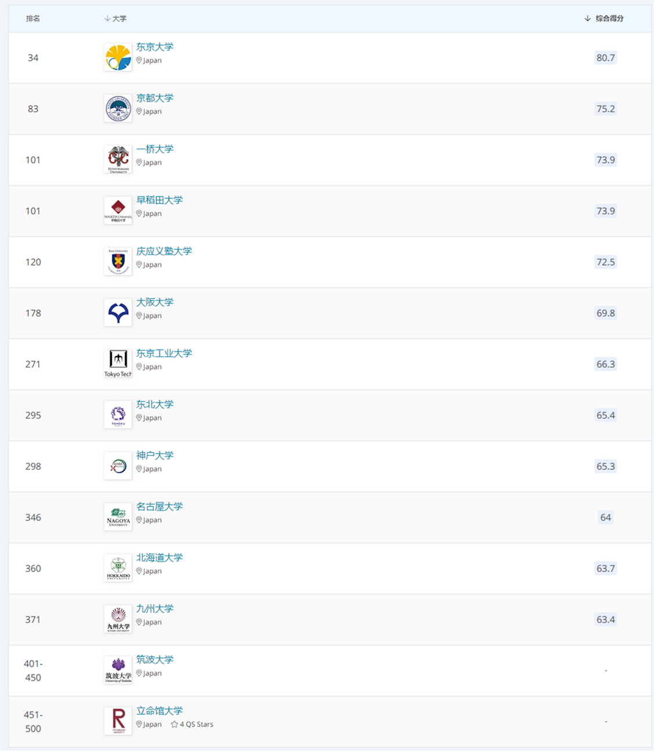The height and width of the screenshot is (751, 654).
Task: Open the 九州大学 link
Action: click(155, 609)
